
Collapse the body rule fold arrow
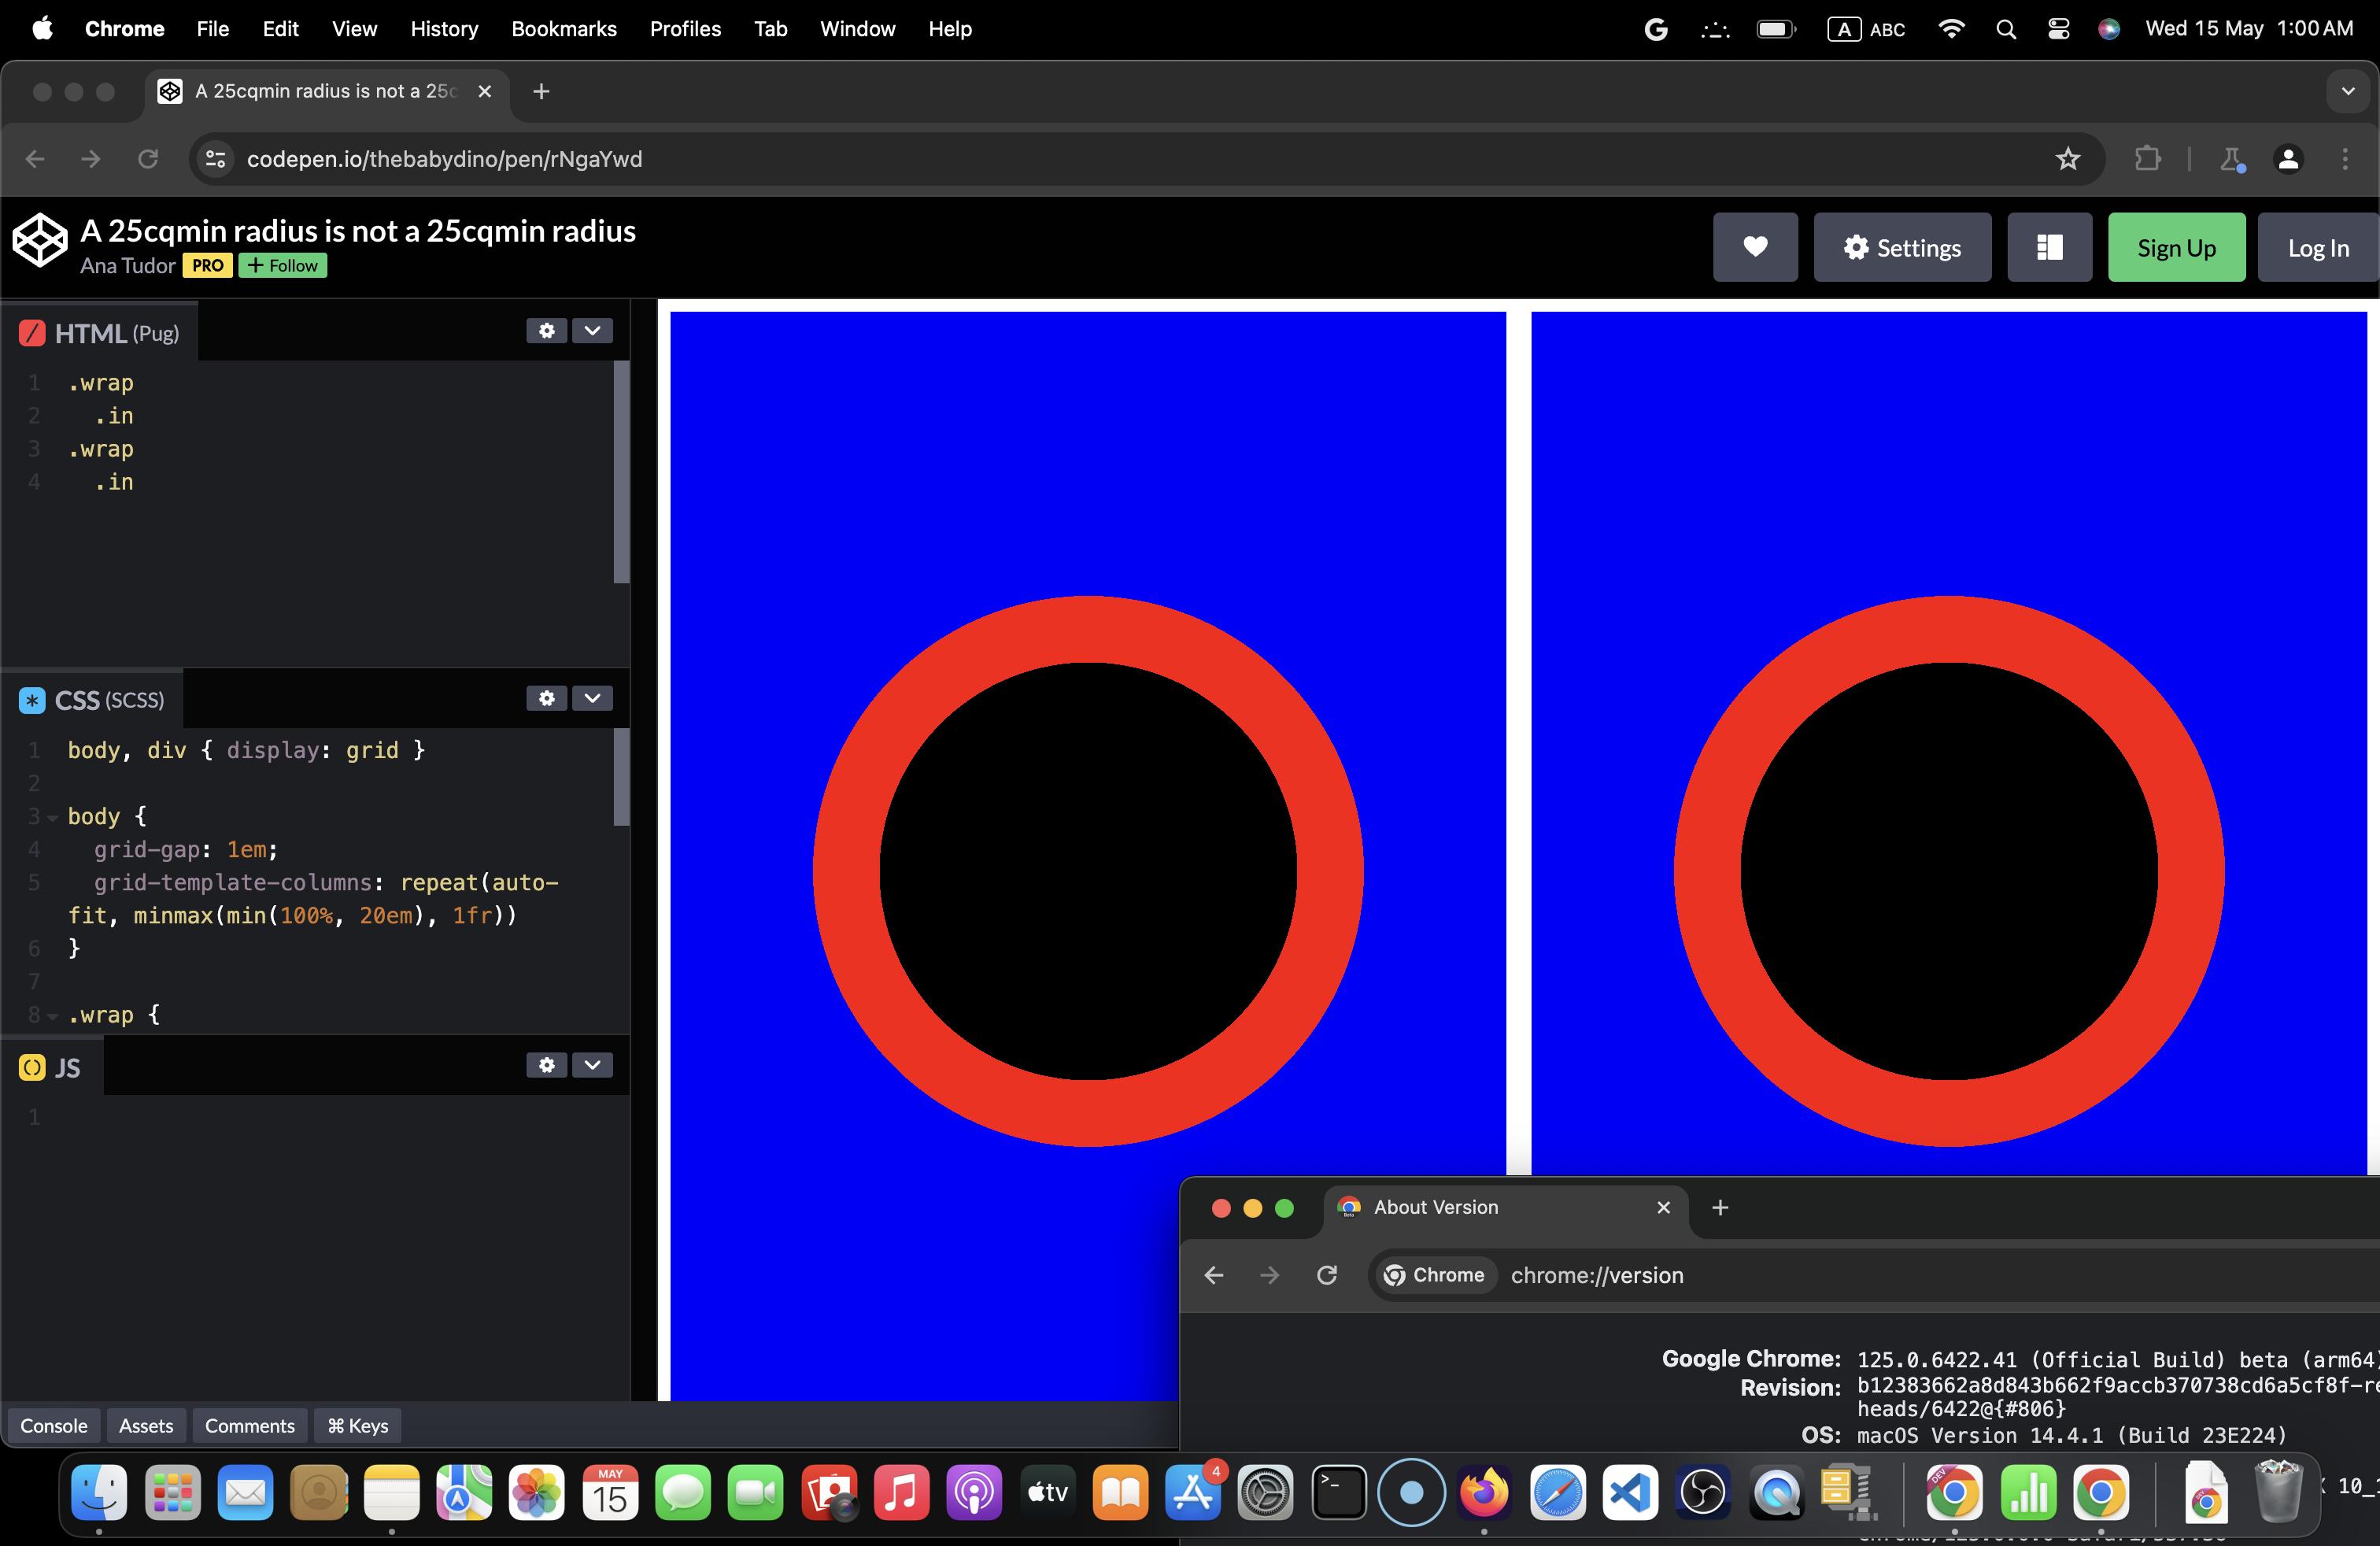52,817
